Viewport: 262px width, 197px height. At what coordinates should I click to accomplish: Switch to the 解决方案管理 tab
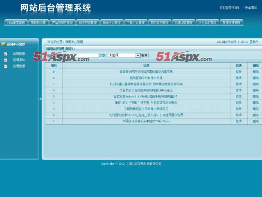coord(88,23)
